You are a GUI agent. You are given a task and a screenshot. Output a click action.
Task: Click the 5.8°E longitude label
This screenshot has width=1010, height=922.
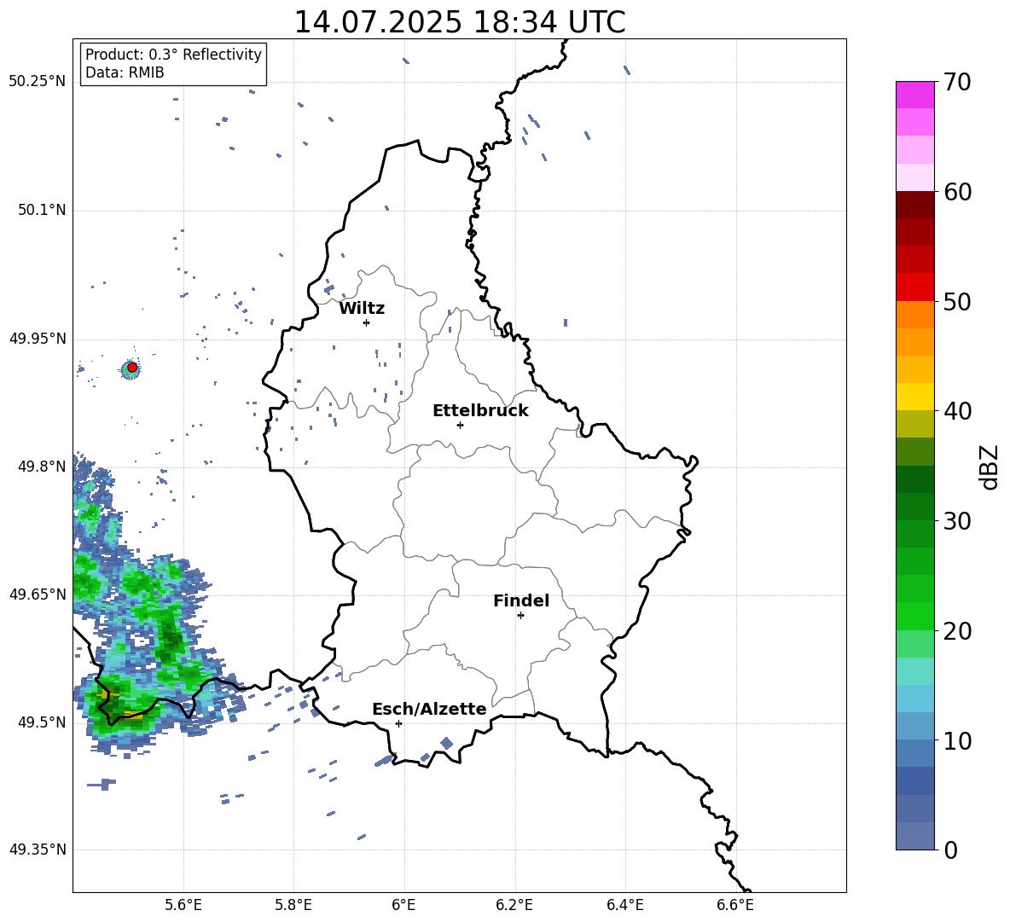tap(293, 905)
